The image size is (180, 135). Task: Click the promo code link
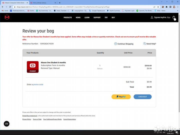[x=38, y=84]
